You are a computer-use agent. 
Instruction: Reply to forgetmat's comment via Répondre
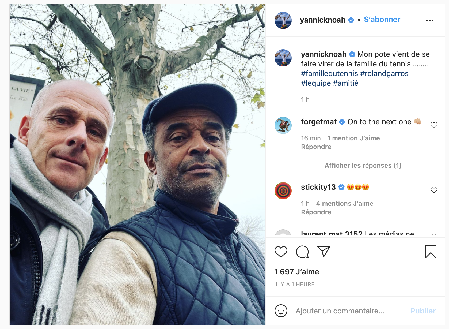pos(316,147)
